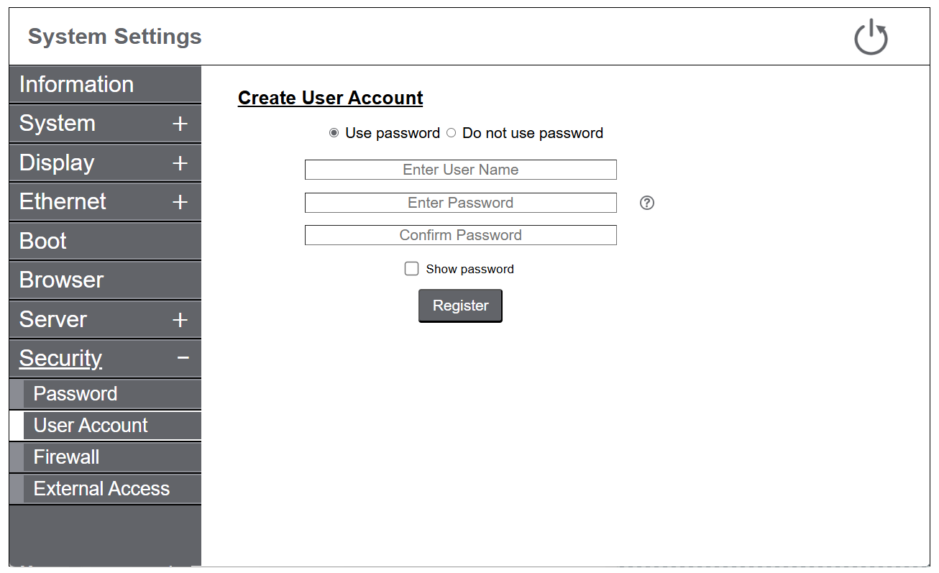
Task: Expand the Server menu section
Action: 180,320
